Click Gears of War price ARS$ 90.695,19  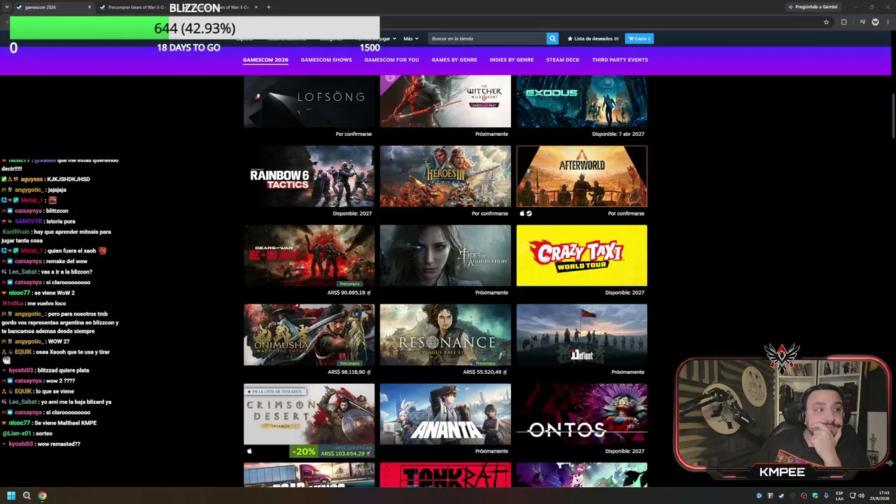346,293
